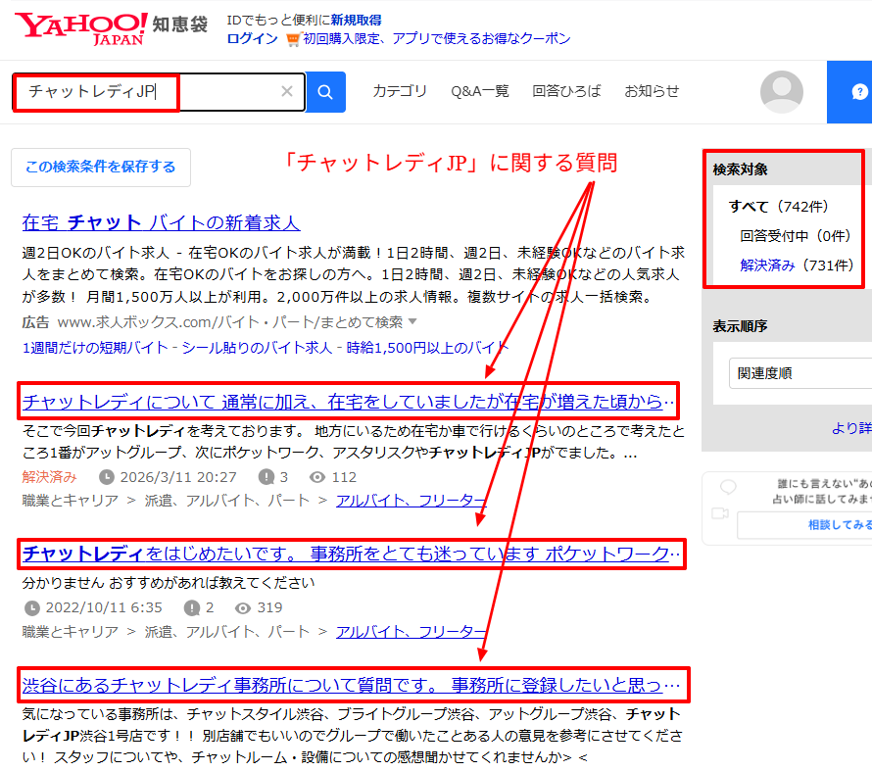Click the 新規取得 ID link
The width and height of the screenshot is (872, 772).
(356, 21)
